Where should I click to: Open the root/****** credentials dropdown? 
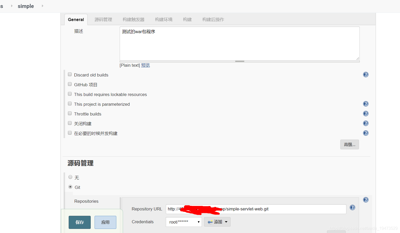click(184, 222)
